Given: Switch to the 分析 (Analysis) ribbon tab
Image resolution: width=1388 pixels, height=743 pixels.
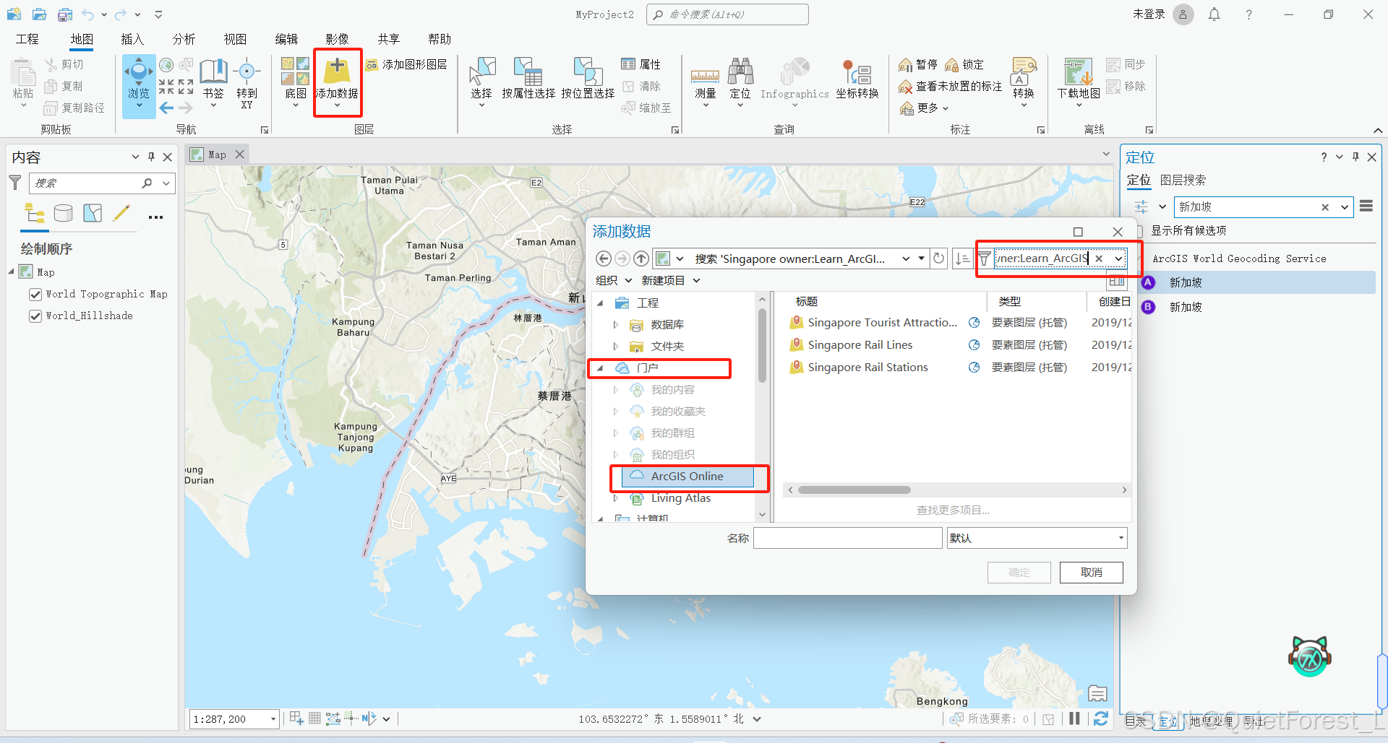Looking at the screenshot, I should (x=184, y=39).
